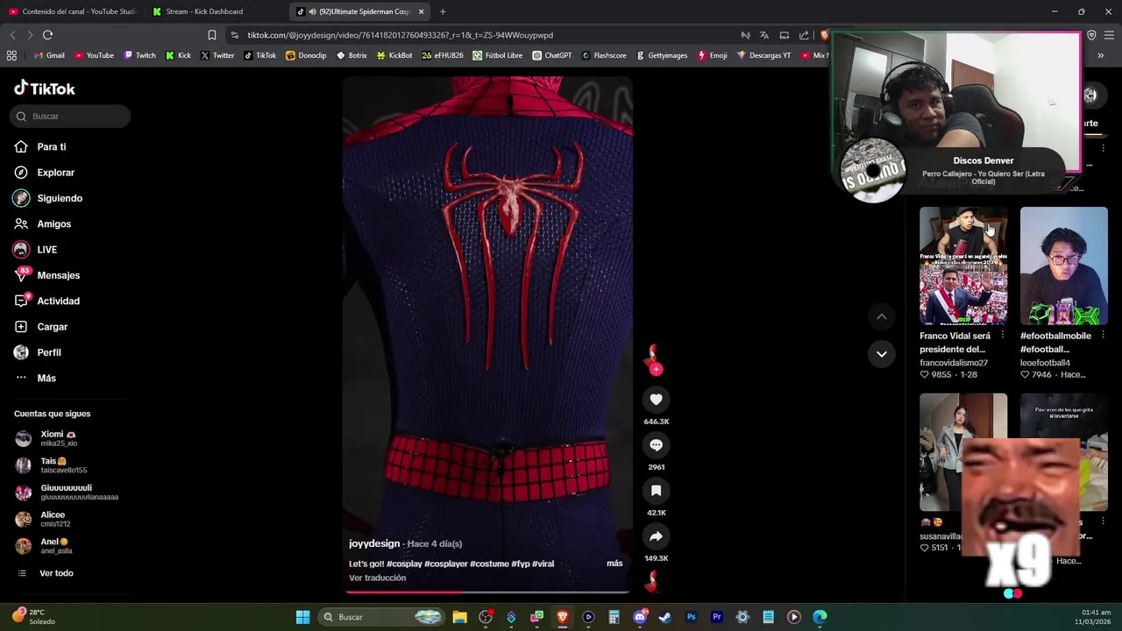1122x631 pixels.
Task: Expand the caption with más
Action: tap(614, 563)
